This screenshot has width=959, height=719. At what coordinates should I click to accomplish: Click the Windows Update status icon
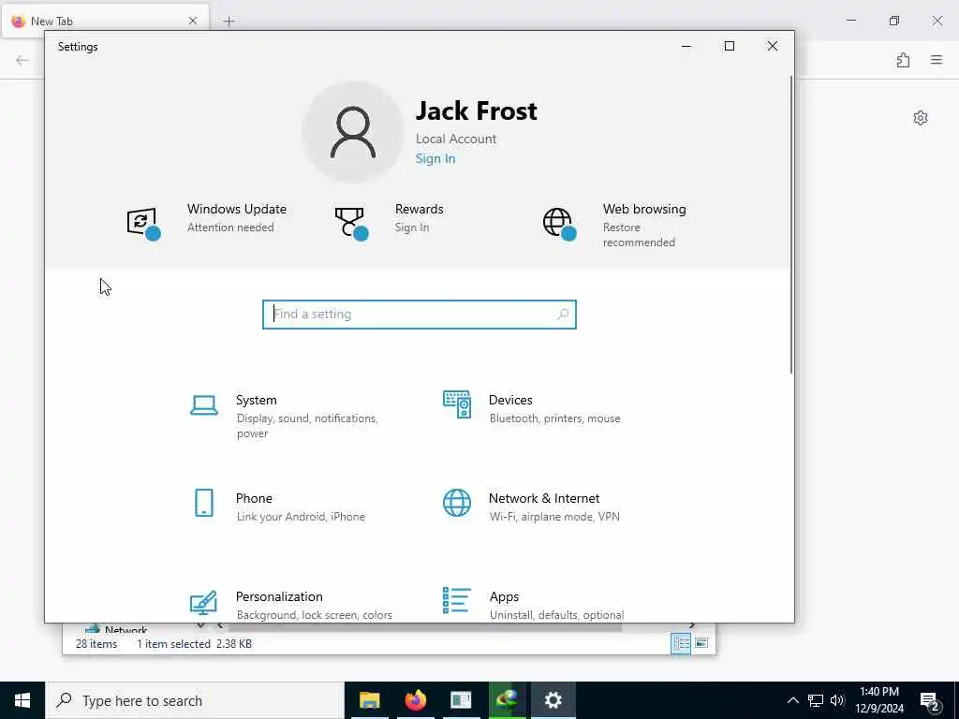pyautogui.click(x=143, y=224)
